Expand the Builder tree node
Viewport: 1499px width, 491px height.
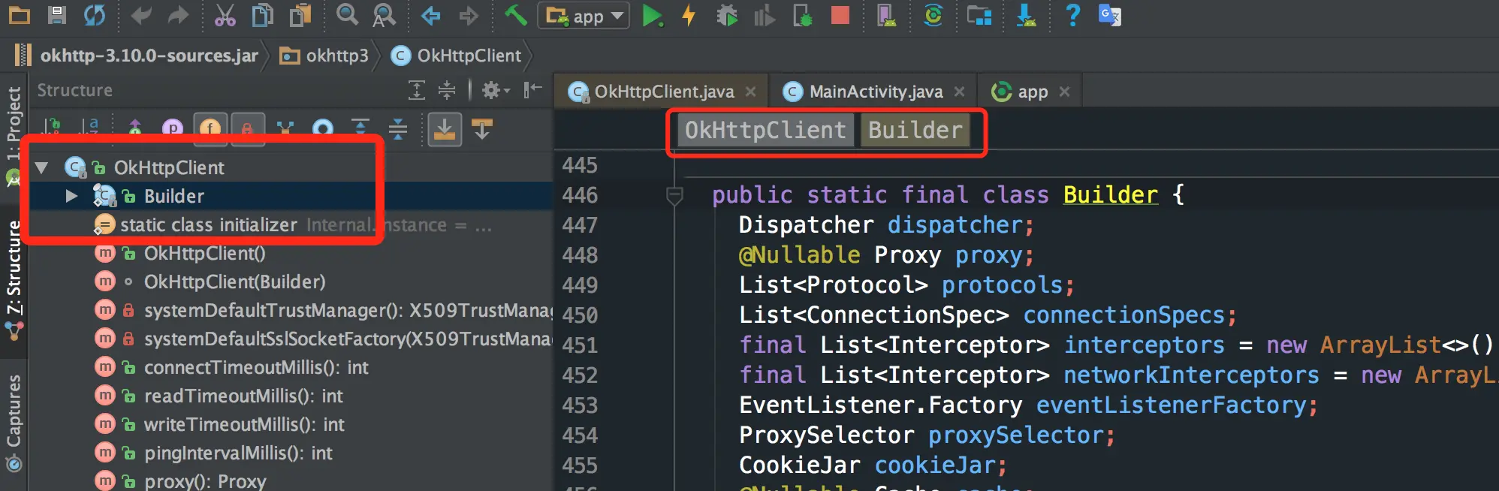pyautogui.click(x=72, y=196)
